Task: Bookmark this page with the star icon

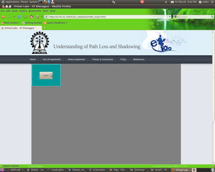Action: coord(167,17)
